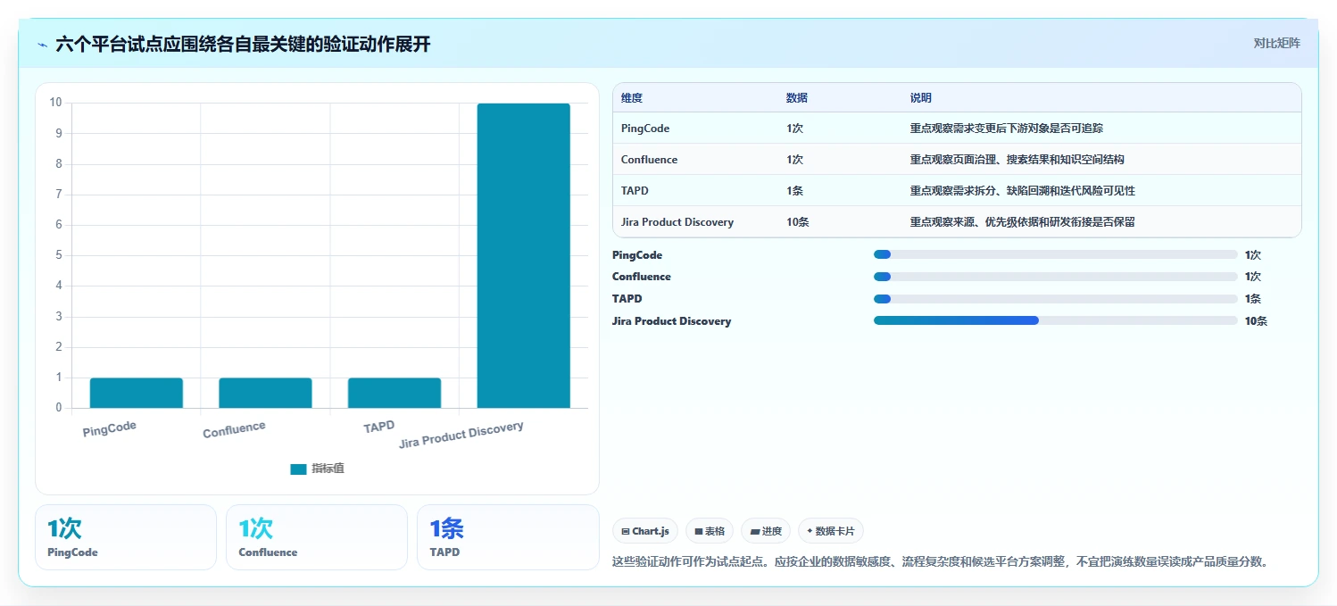Click the 说明 column header

(x=921, y=98)
